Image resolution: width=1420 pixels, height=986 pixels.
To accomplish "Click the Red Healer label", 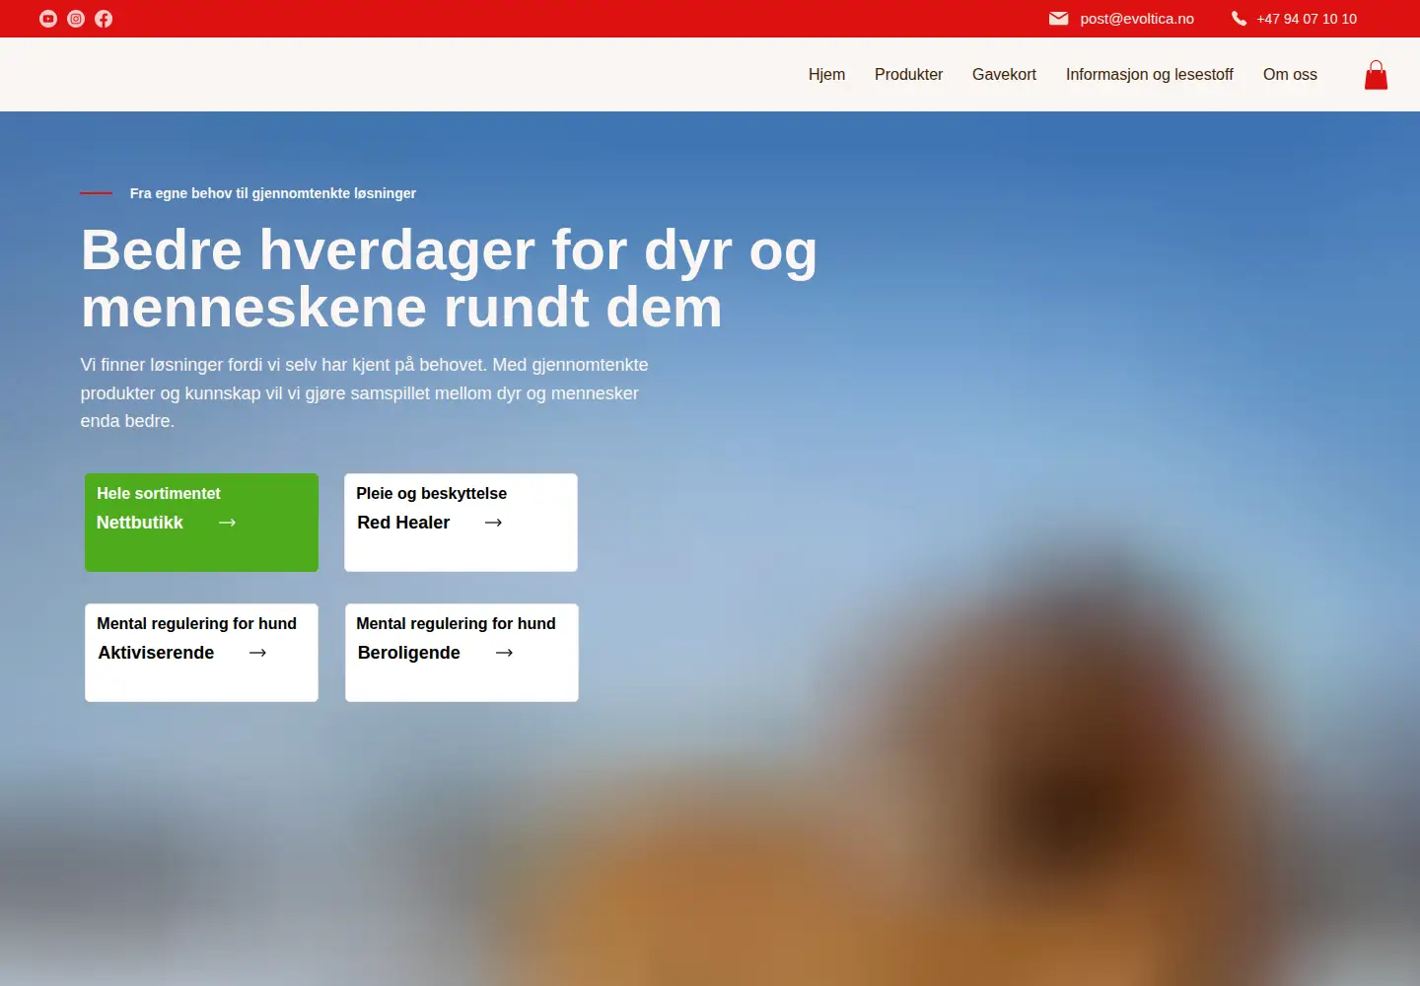I will (403, 523).
